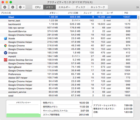Select Google Chrome Helper with PID 989
140x120 pixels.
(69, 42)
